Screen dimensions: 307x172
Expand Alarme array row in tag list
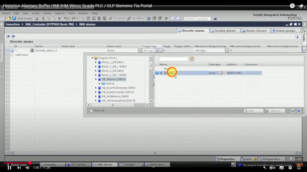coord(161,73)
